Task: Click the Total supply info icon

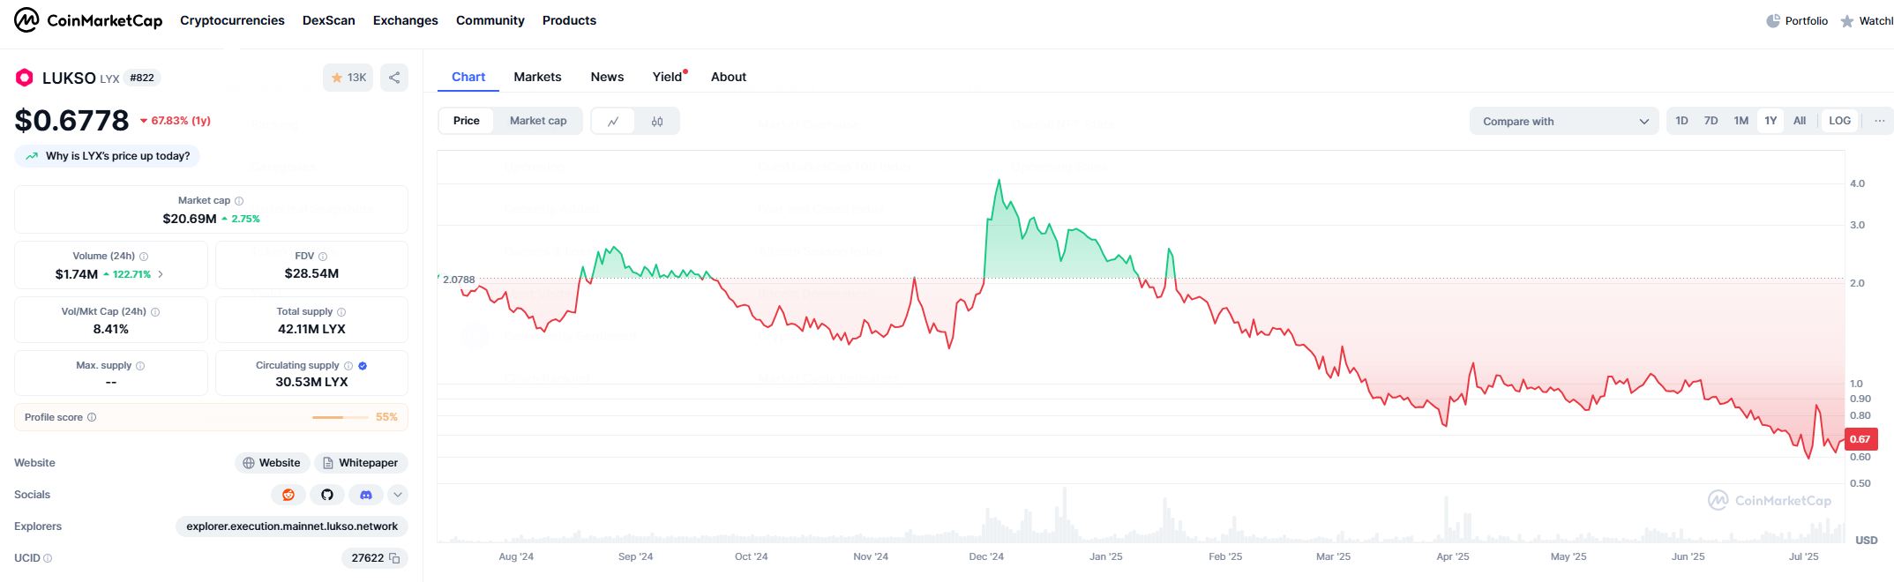Action: 341,312
